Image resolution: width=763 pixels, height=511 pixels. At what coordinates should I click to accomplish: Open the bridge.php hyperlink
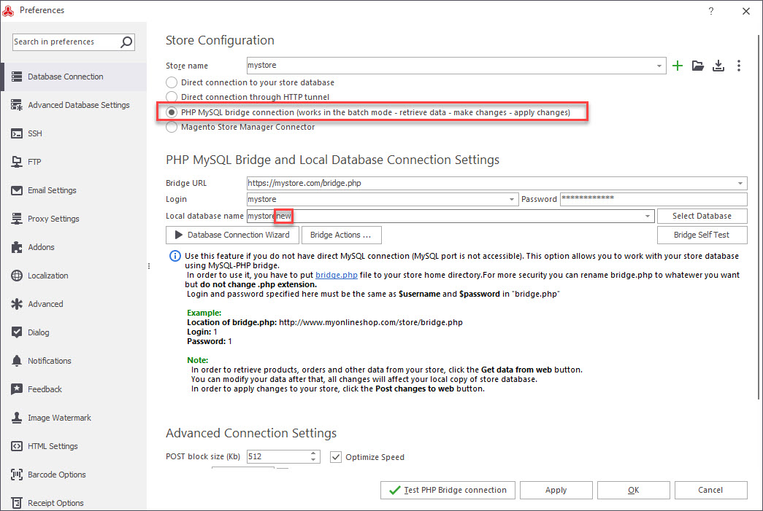tap(337, 275)
